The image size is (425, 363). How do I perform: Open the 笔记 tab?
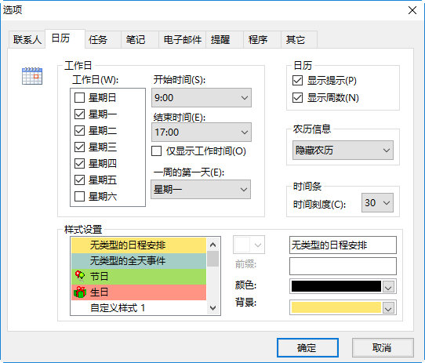click(140, 39)
